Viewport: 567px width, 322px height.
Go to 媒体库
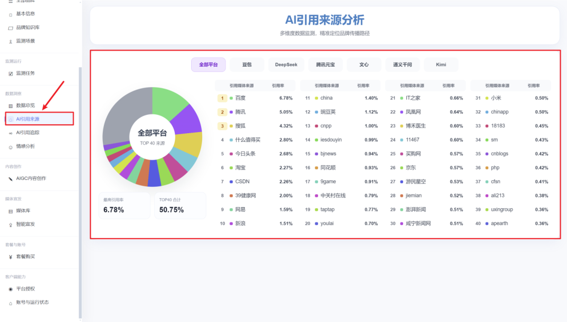23,211
